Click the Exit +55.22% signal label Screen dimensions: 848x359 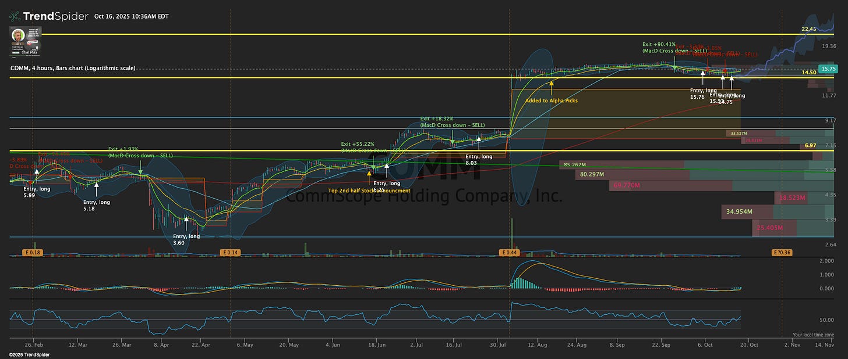[373, 147]
